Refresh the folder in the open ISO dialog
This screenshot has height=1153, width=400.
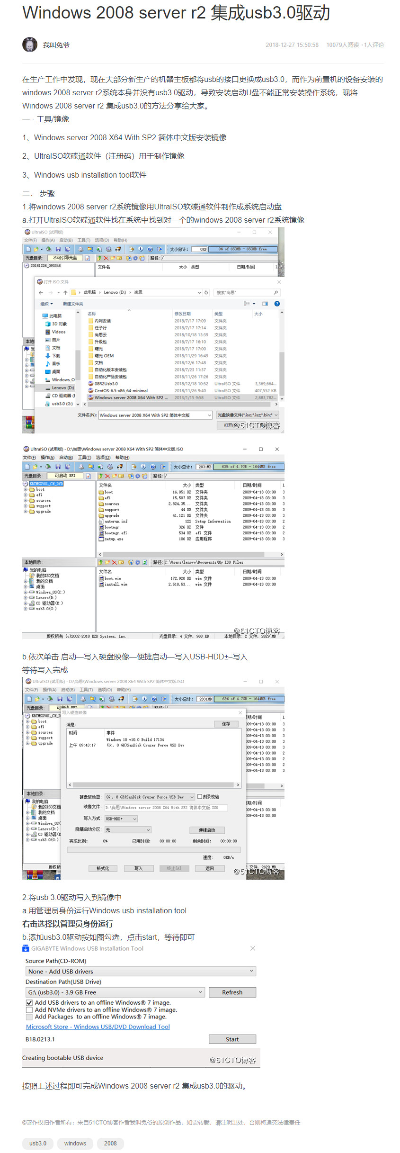point(206,292)
